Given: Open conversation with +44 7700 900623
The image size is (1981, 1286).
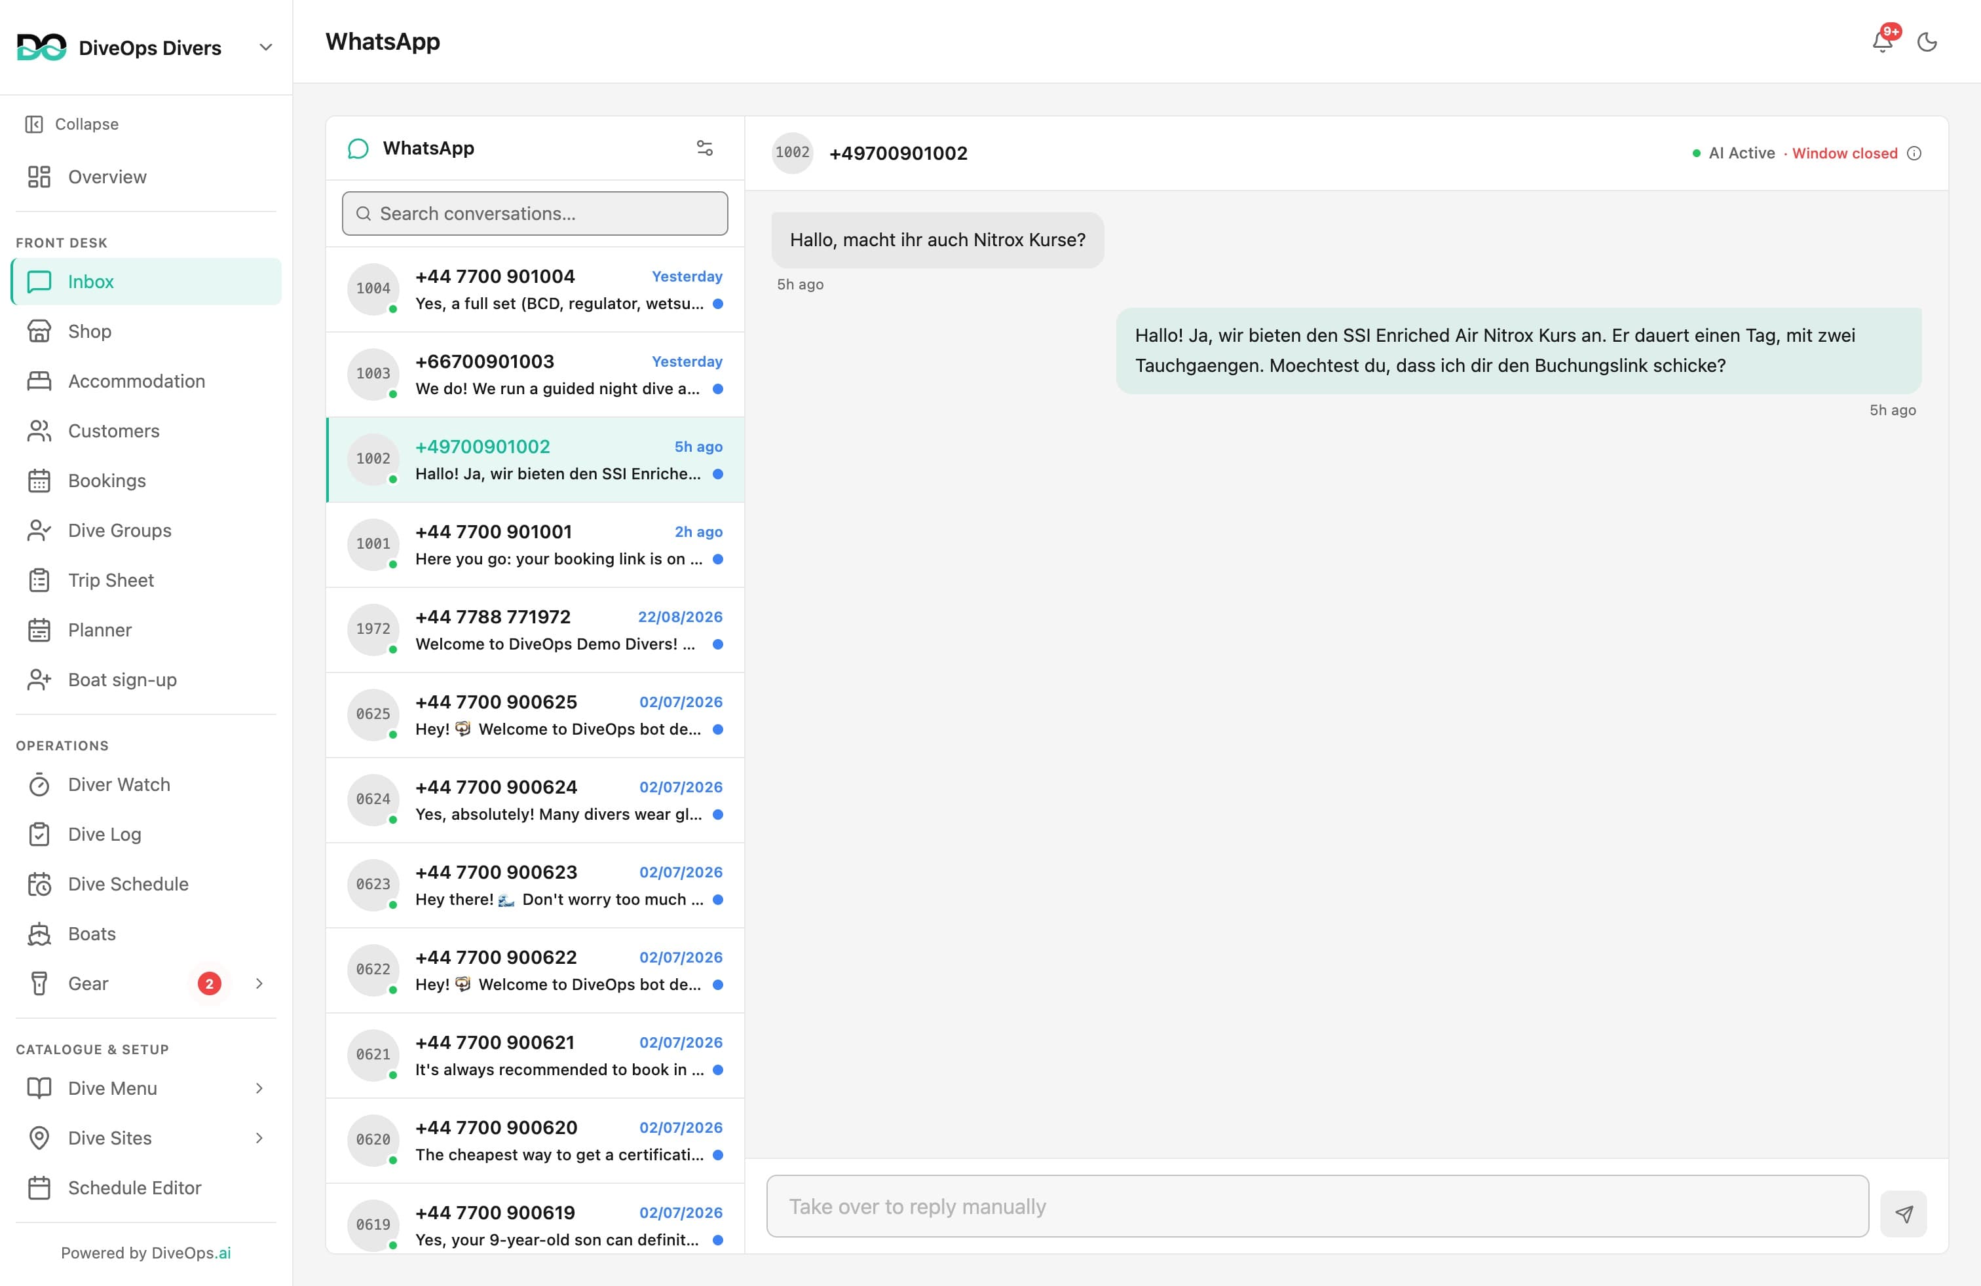Looking at the screenshot, I should coord(535,885).
